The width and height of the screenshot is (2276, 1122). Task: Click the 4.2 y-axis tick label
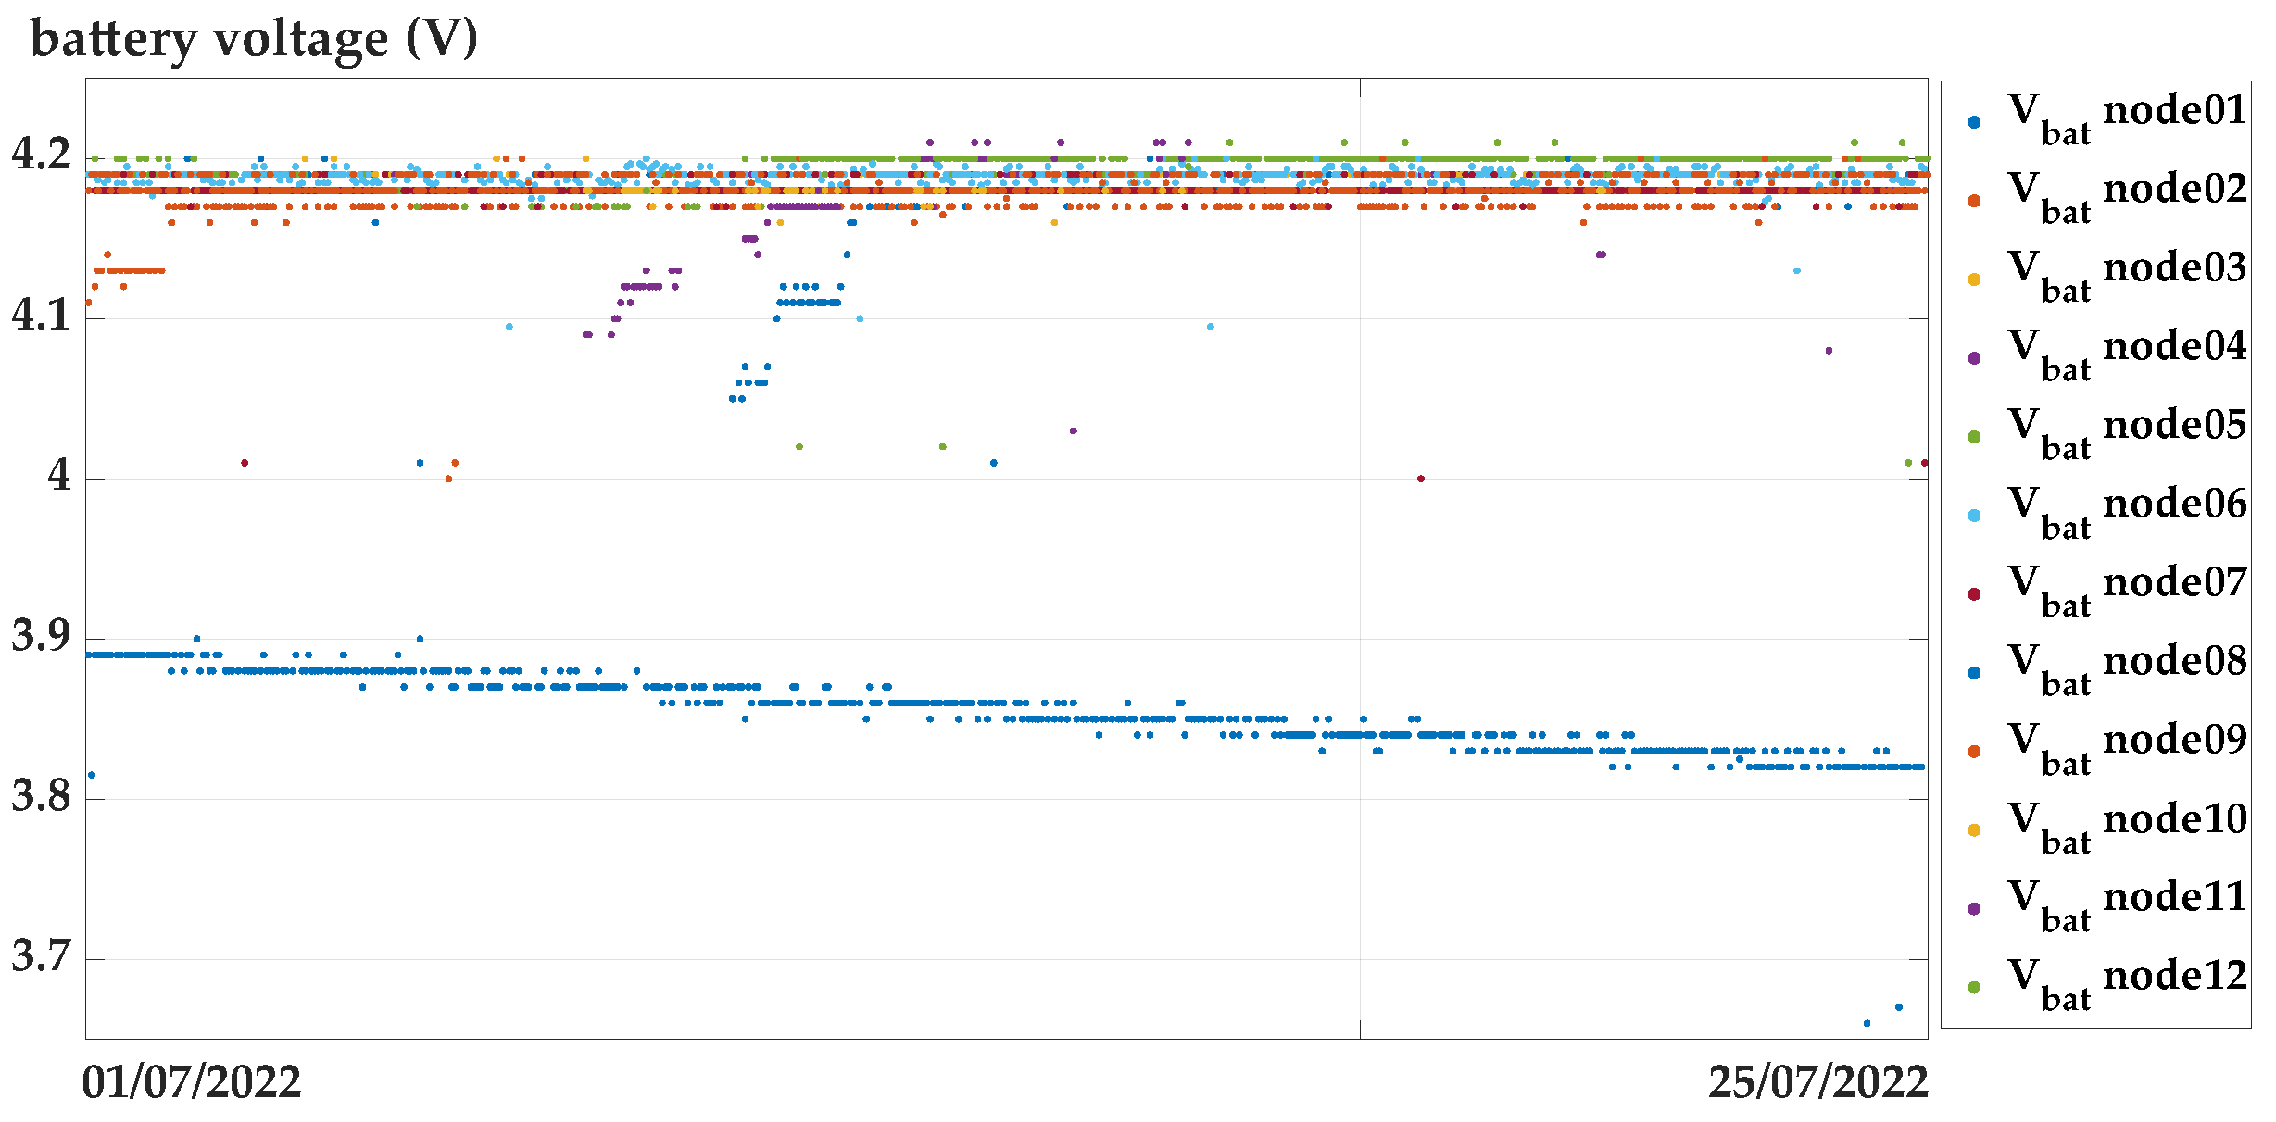[x=41, y=154]
